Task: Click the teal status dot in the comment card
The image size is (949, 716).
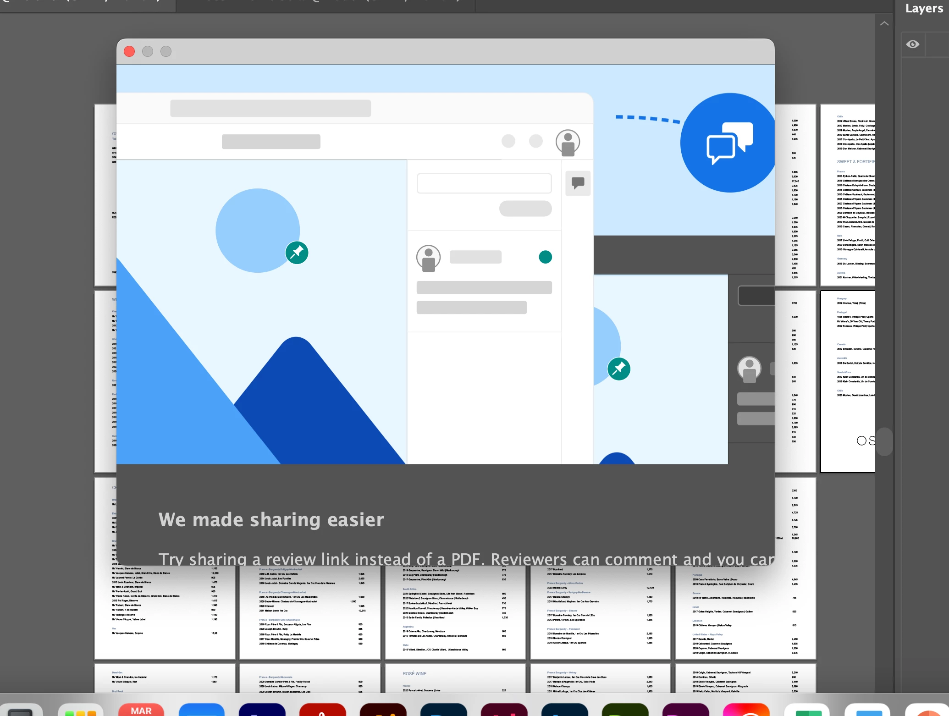Action: pos(545,257)
